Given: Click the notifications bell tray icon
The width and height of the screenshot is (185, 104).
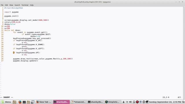Looking at the screenshot, I should click(x=134, y=102).
